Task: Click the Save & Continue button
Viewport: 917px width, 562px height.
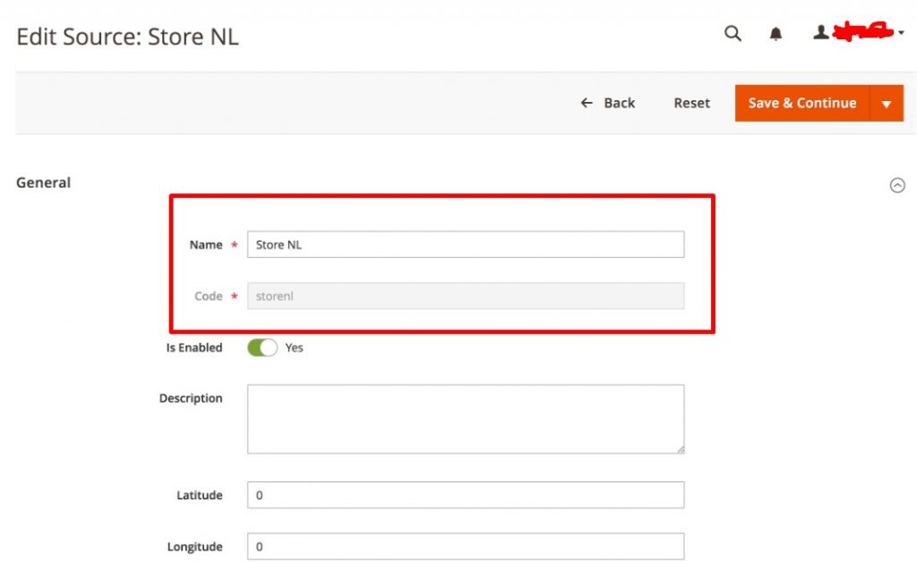Action: (801, 103)
